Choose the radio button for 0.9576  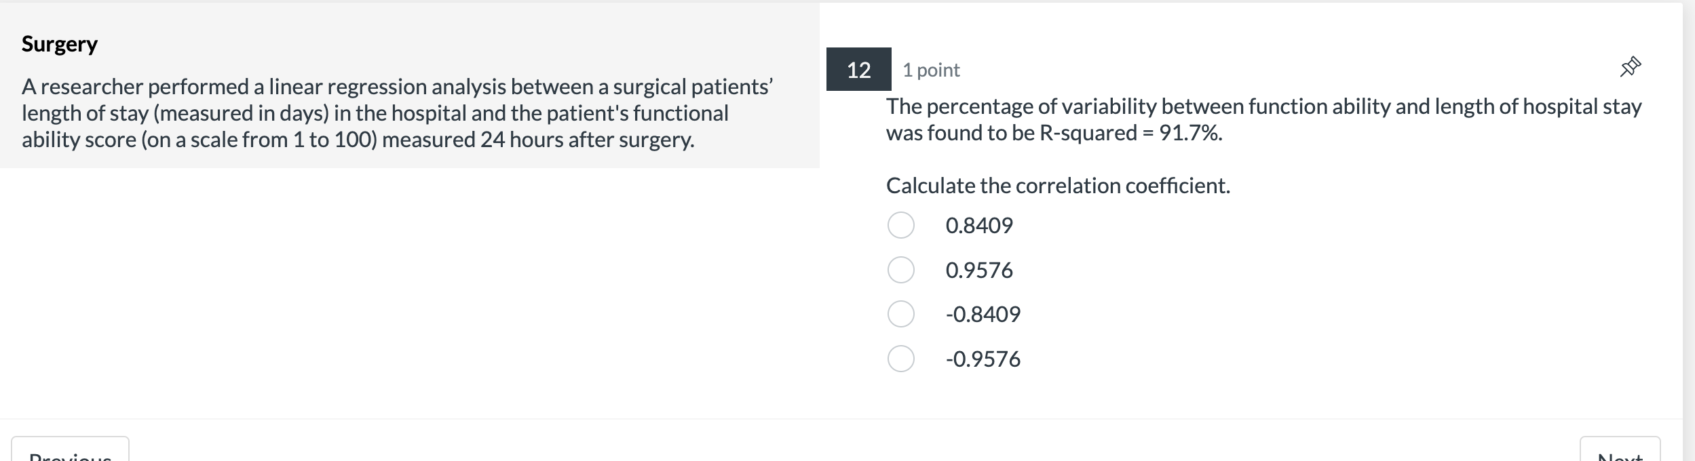tap(900, 270)
